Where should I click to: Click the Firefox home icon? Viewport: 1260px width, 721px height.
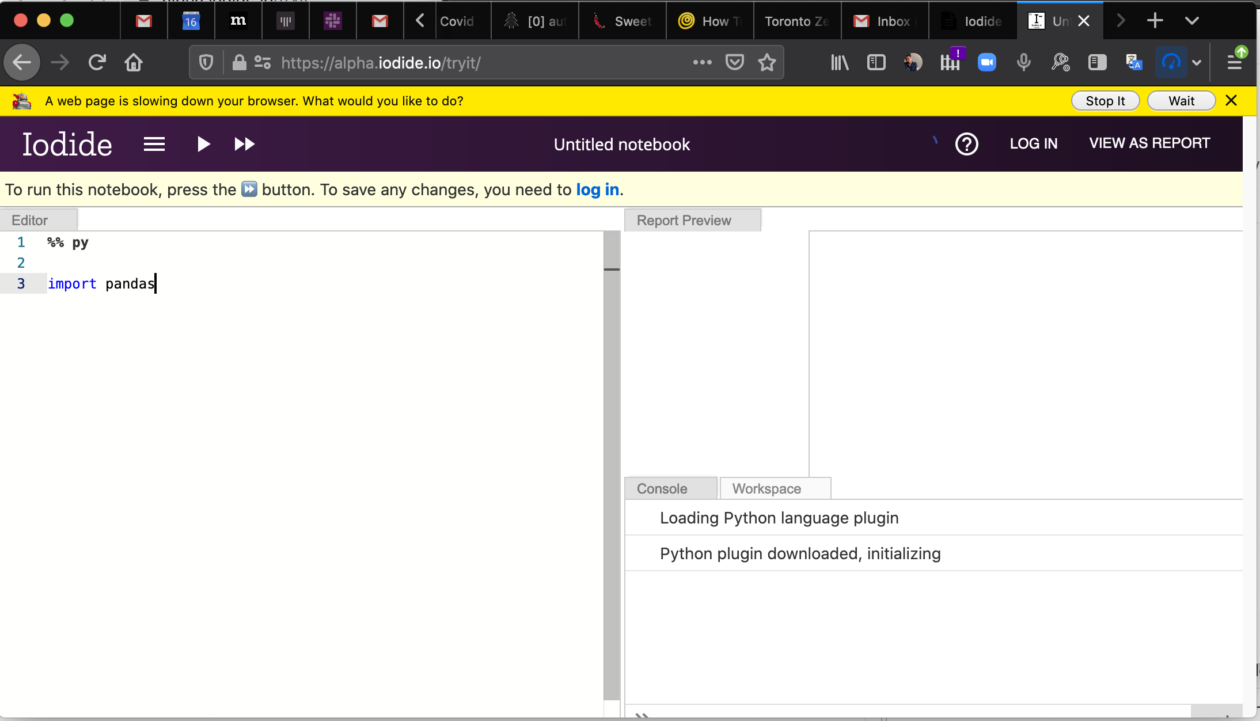[x=134, y=62]
